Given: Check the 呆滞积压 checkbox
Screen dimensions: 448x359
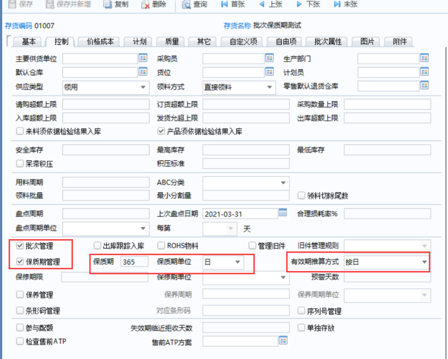Looking at the screenshot, I should (20, 164).
